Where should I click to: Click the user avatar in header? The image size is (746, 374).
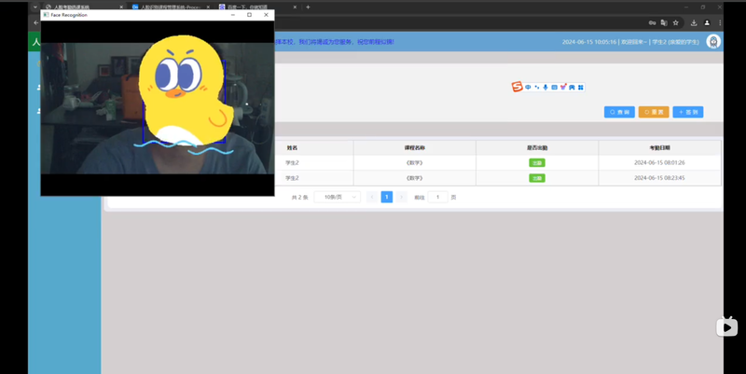tap(713, 42)
